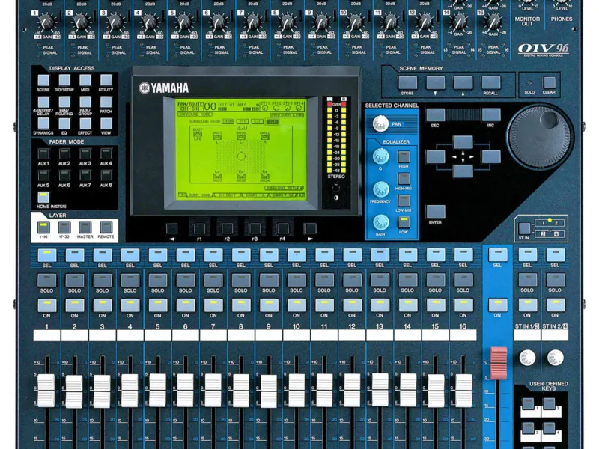Hit the Scene Memory STORE button

click(407, 82)
